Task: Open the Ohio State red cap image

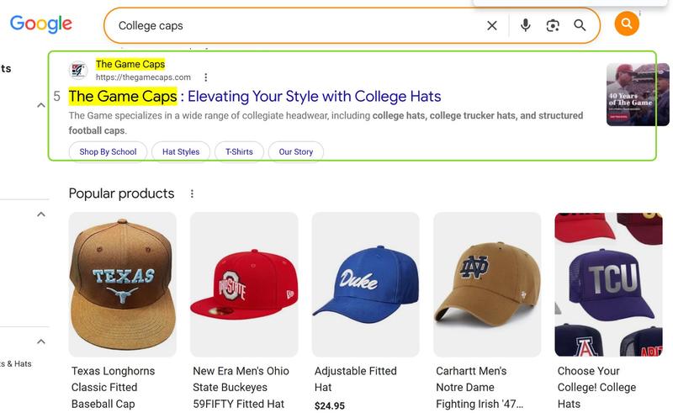Action: tap(244, 284)
